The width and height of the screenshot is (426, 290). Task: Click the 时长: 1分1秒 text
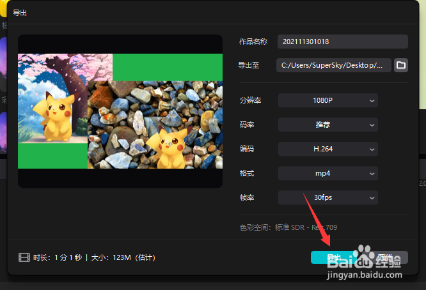pos(58,257)
